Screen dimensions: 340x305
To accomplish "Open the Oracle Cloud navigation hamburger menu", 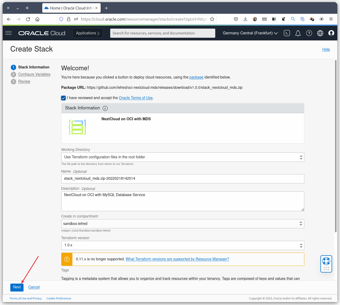I will click(x=8, y=33).
